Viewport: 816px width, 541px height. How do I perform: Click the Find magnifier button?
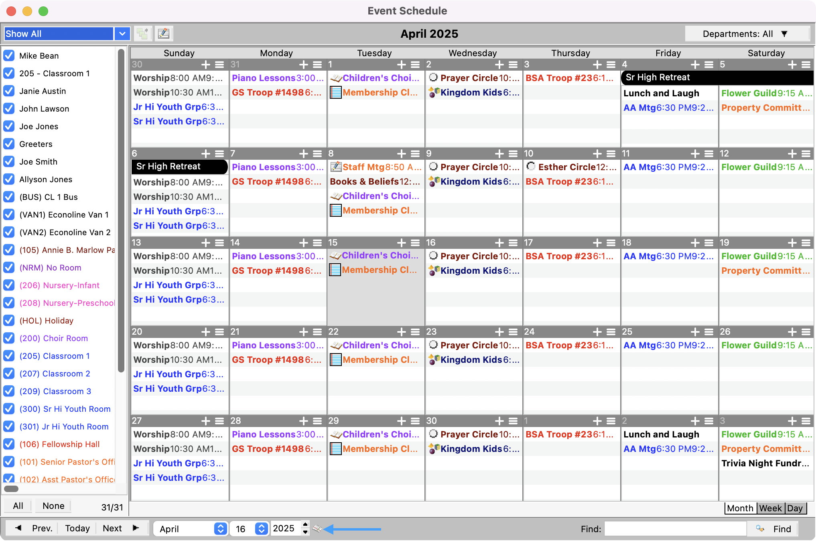coord(773,529)
